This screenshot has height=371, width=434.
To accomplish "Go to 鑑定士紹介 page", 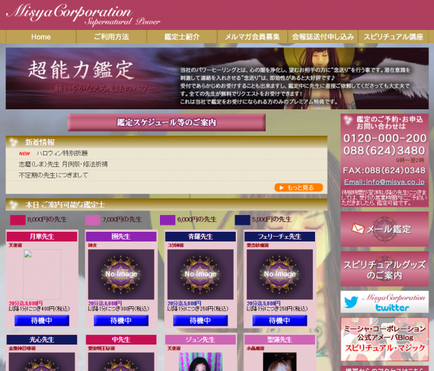I will [182, 37].
